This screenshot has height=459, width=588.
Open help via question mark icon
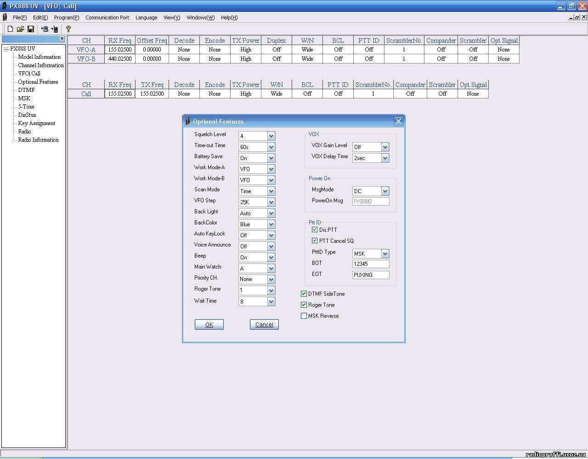point(68,29)
